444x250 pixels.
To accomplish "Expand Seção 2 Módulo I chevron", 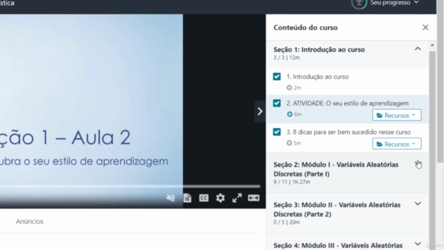I will (418, 164).
